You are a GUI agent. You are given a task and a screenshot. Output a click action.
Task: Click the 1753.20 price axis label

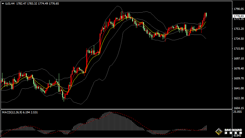(x=239, y=29)
